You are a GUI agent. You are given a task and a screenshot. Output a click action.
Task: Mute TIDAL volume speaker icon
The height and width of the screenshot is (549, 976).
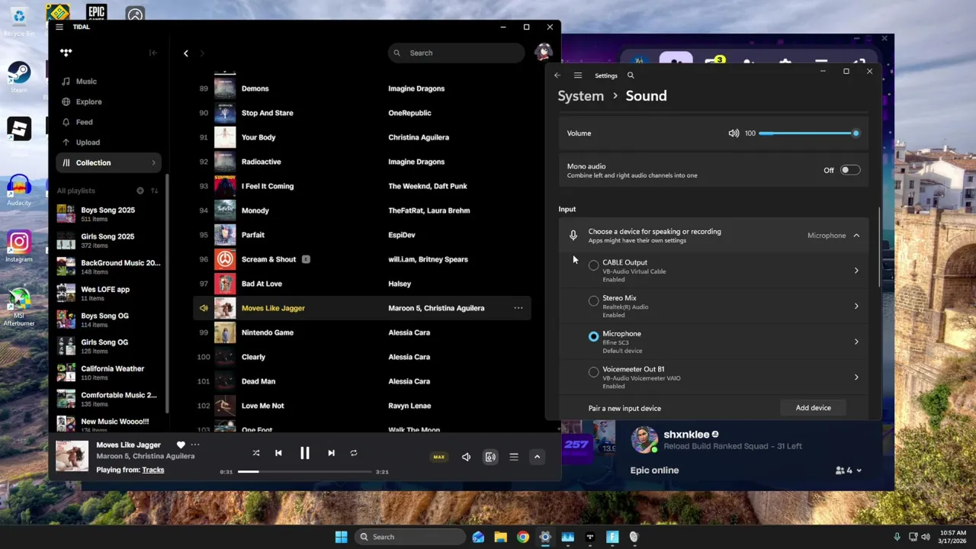(x=467, y=457)
